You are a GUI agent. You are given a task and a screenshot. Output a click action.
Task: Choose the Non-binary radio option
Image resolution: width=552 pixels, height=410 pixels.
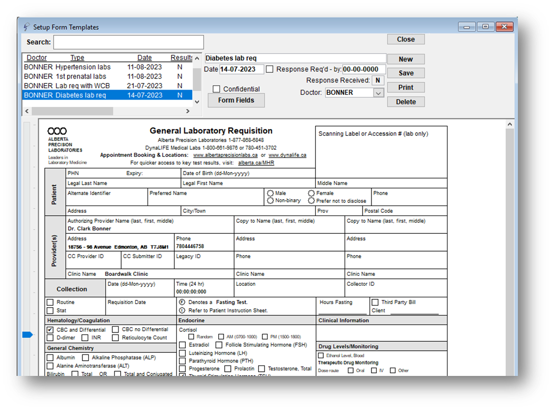coord(270,201)
